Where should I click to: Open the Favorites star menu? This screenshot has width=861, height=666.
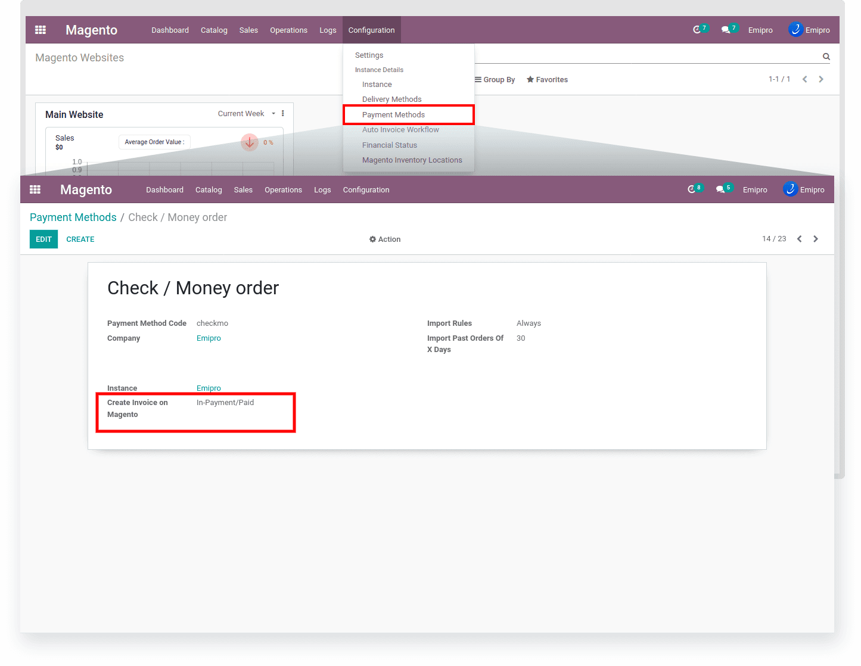pyautogui.click(x=547, y=80)
